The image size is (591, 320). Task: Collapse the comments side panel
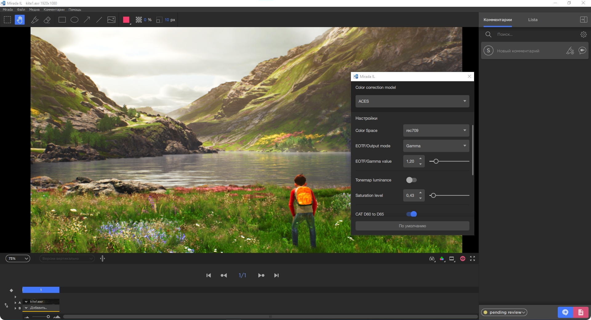coord(583,19)
